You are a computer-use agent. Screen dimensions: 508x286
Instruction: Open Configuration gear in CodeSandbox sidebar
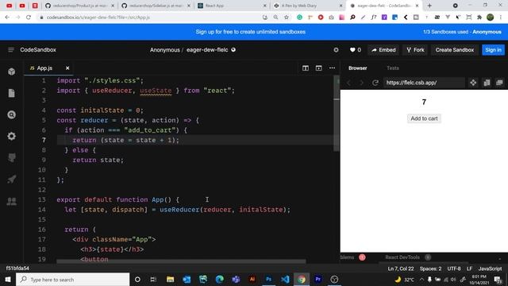pyautogui.click(x=12, y=136)
